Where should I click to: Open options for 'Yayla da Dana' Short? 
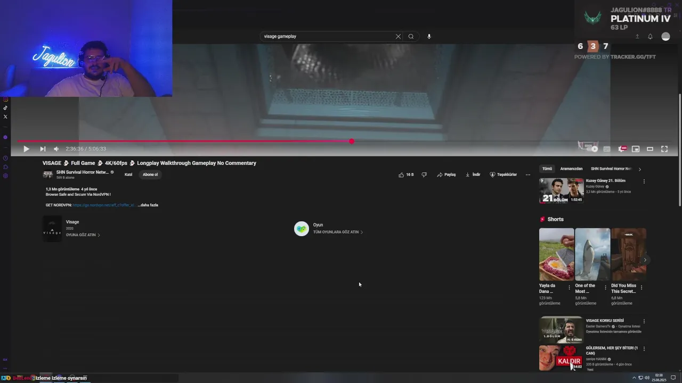tap(569, 288)
